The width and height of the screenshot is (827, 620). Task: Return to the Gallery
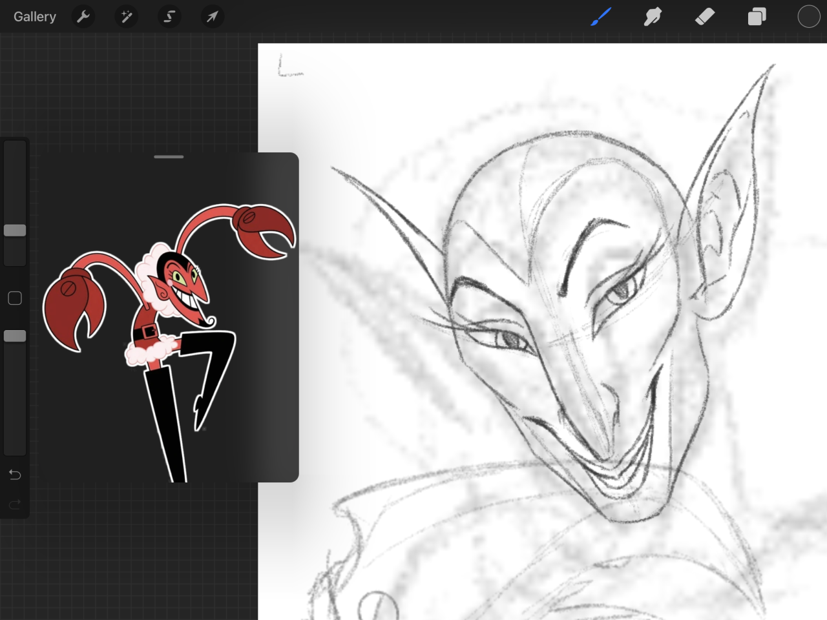point(35,17)
